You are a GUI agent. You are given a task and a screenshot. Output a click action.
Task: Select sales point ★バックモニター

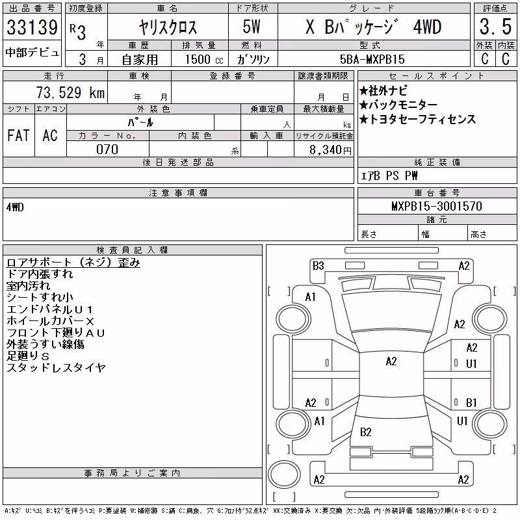(398, 105)
